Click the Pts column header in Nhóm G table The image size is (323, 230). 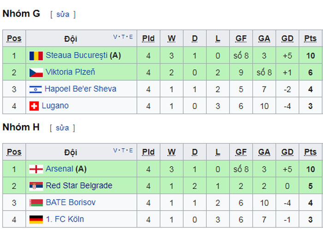(311, 38)
